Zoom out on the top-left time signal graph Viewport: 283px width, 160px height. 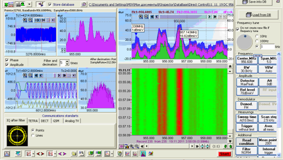pyautogui.click(x=31, y=20)
